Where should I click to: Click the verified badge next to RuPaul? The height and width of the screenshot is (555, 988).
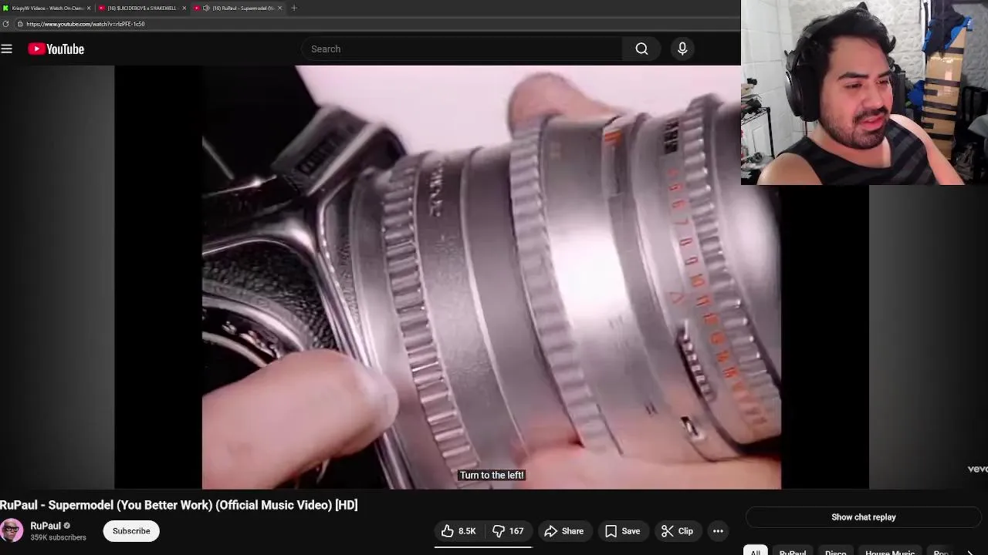(x=67, y=526)
